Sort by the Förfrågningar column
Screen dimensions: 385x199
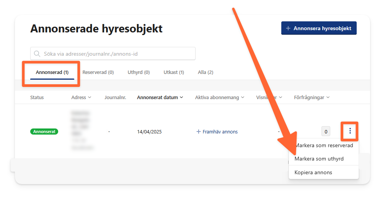(312, 97)
